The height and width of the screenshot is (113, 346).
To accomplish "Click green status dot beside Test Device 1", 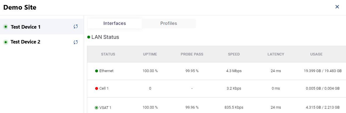I will (x=6, y=27).
